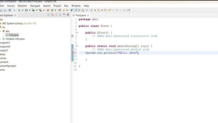Click the Next Annotation icon
Image resolution: width=218 pixels, height=123 pixels.
pyautogui.click(x=92, y=10)
